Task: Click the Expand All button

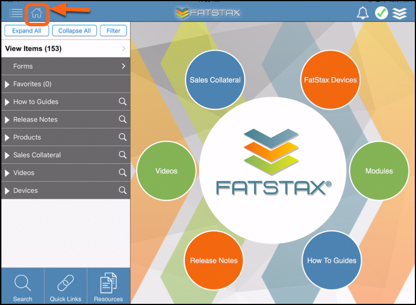Action: coord(26,31)
